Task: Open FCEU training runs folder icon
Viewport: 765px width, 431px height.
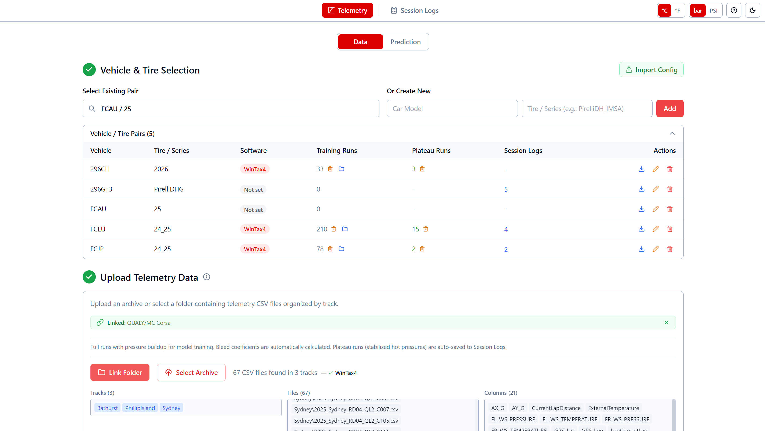Action: click(x=345, y=229)
